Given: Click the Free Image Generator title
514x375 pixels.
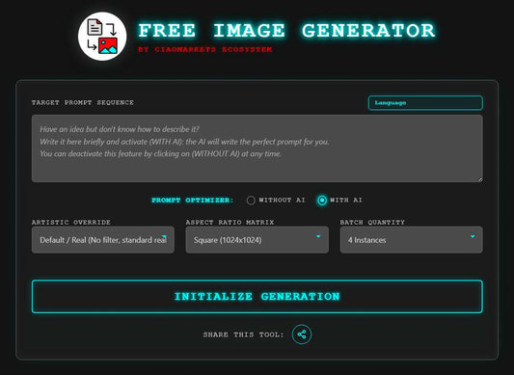Looking at the screenshot, I should tap(286, 31).
